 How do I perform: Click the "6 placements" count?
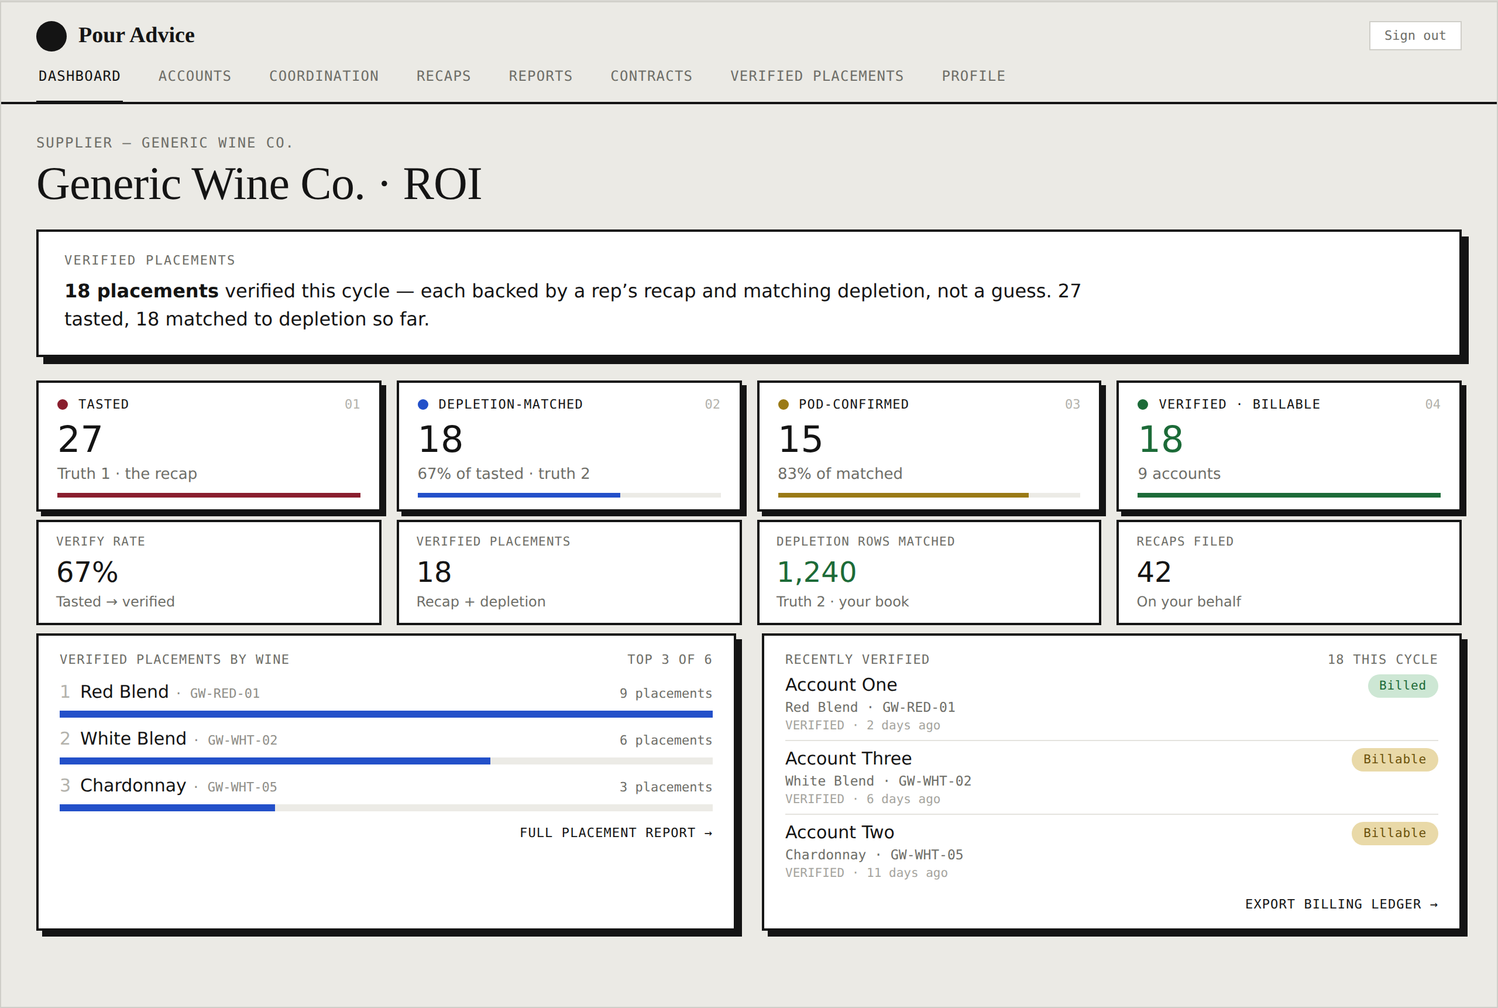click(666, 740)
